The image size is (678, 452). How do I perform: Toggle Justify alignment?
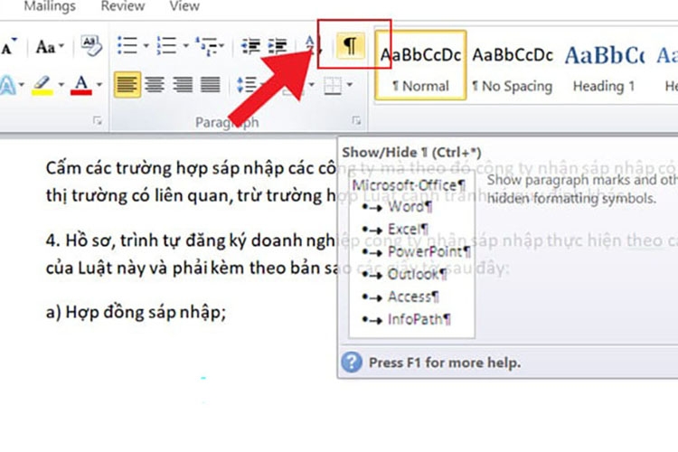(210, 84)
